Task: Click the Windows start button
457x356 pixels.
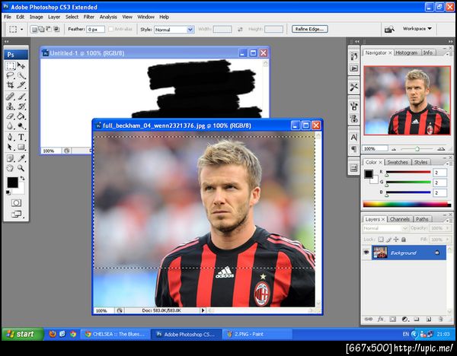Action: 23,334
